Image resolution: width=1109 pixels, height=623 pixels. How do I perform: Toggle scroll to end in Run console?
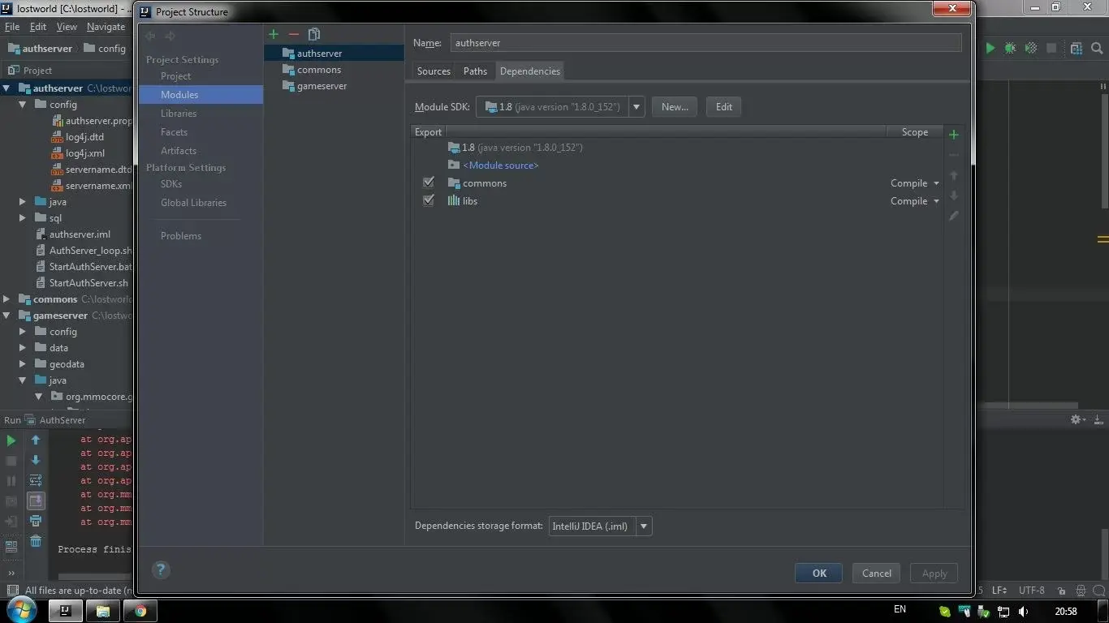pyautogui.click(x=36, y=501)
